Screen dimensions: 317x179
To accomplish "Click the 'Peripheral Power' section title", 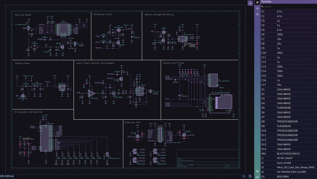I will (x=103, y=14).
